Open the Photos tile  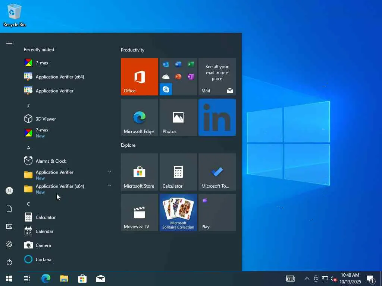pos(178,117)
